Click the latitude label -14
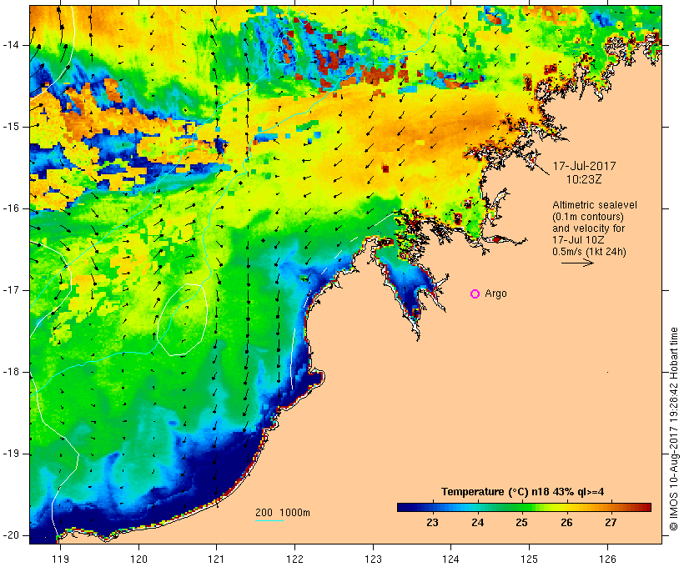The image size is (684, 567). tap(10, 45)
